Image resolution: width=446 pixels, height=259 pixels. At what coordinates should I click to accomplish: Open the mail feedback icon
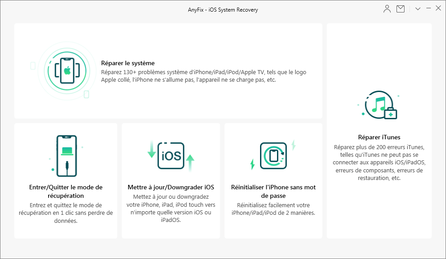pyautogui.click(x=401, y=9)
